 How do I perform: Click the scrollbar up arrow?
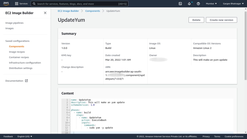246,9
